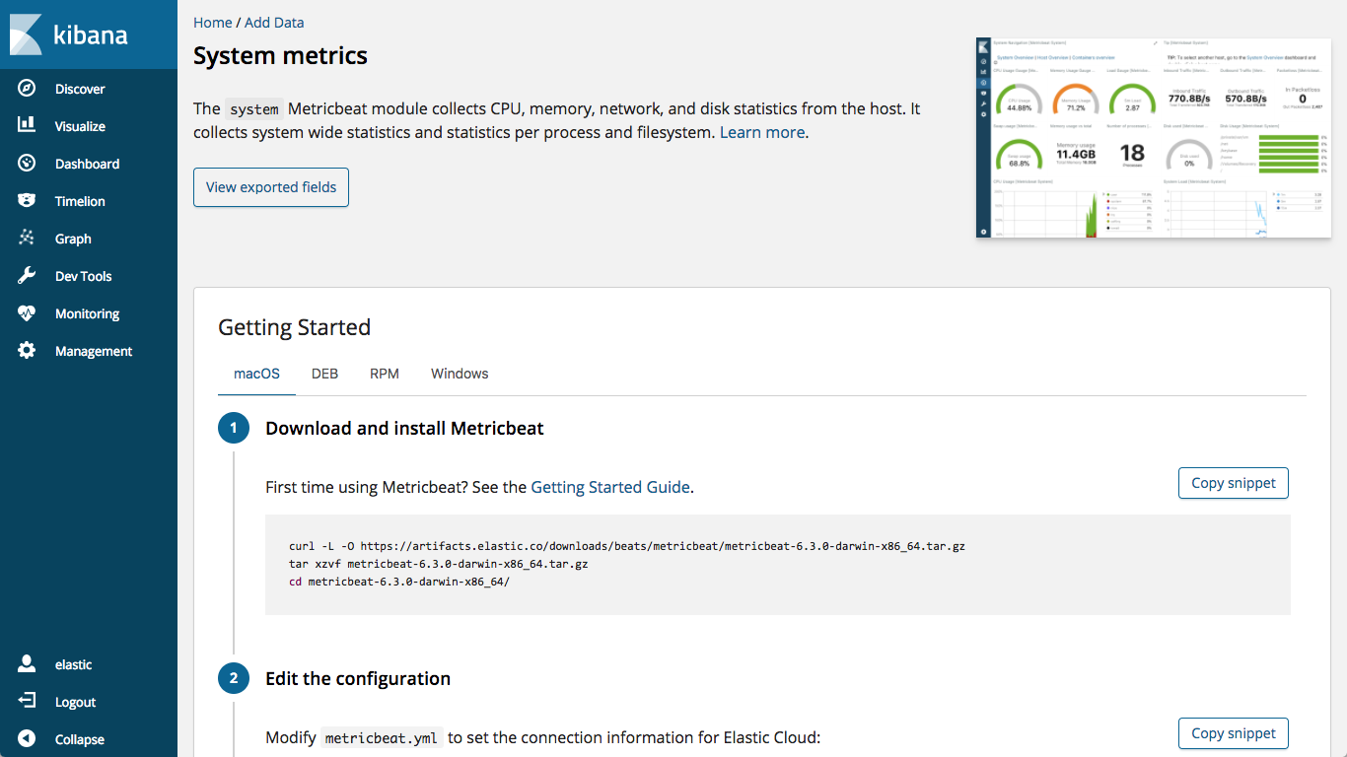Image resolution: width=1347 pixels, height=757 pixels.
Task: Click the System metrics page heading
Action: pyautogui.click(x=280, y=56)
